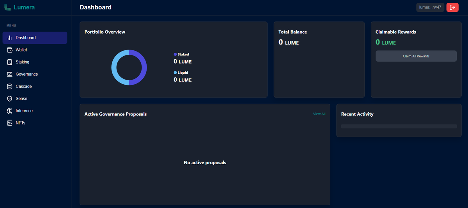
Task: Click the Staked purple legend dot
Action: click(175, 54)
